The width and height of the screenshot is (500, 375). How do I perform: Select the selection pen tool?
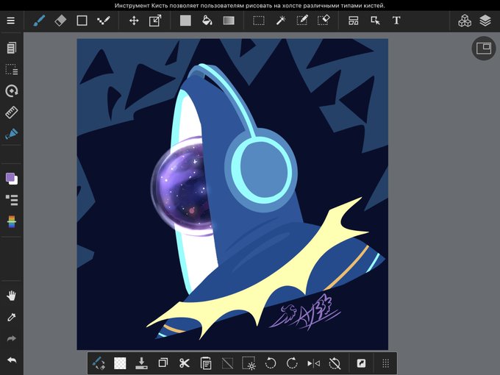coord(301,21)
